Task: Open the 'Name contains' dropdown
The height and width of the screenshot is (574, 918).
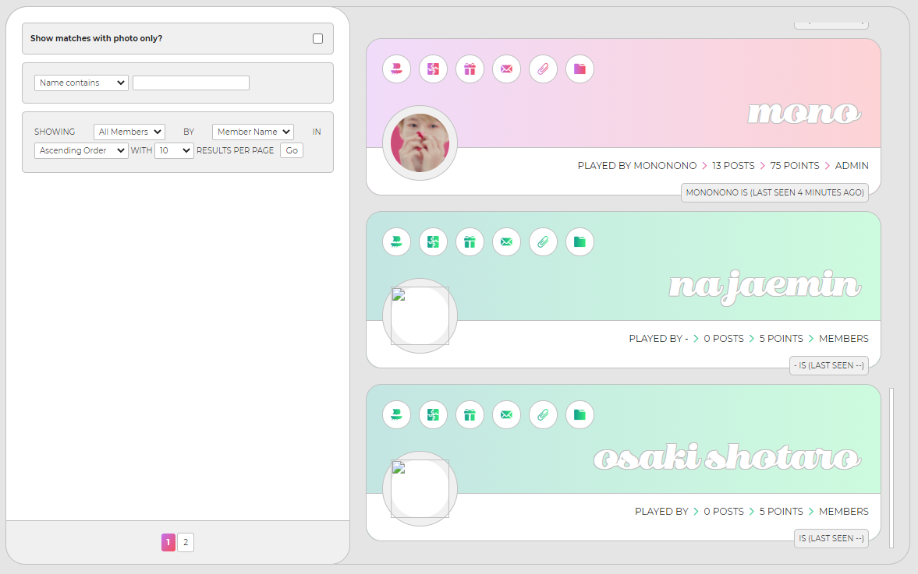Action: tap(81, 83)
